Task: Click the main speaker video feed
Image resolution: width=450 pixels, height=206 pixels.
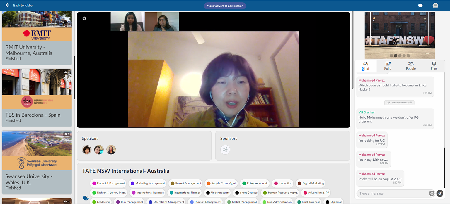Action: coord(213,79)
